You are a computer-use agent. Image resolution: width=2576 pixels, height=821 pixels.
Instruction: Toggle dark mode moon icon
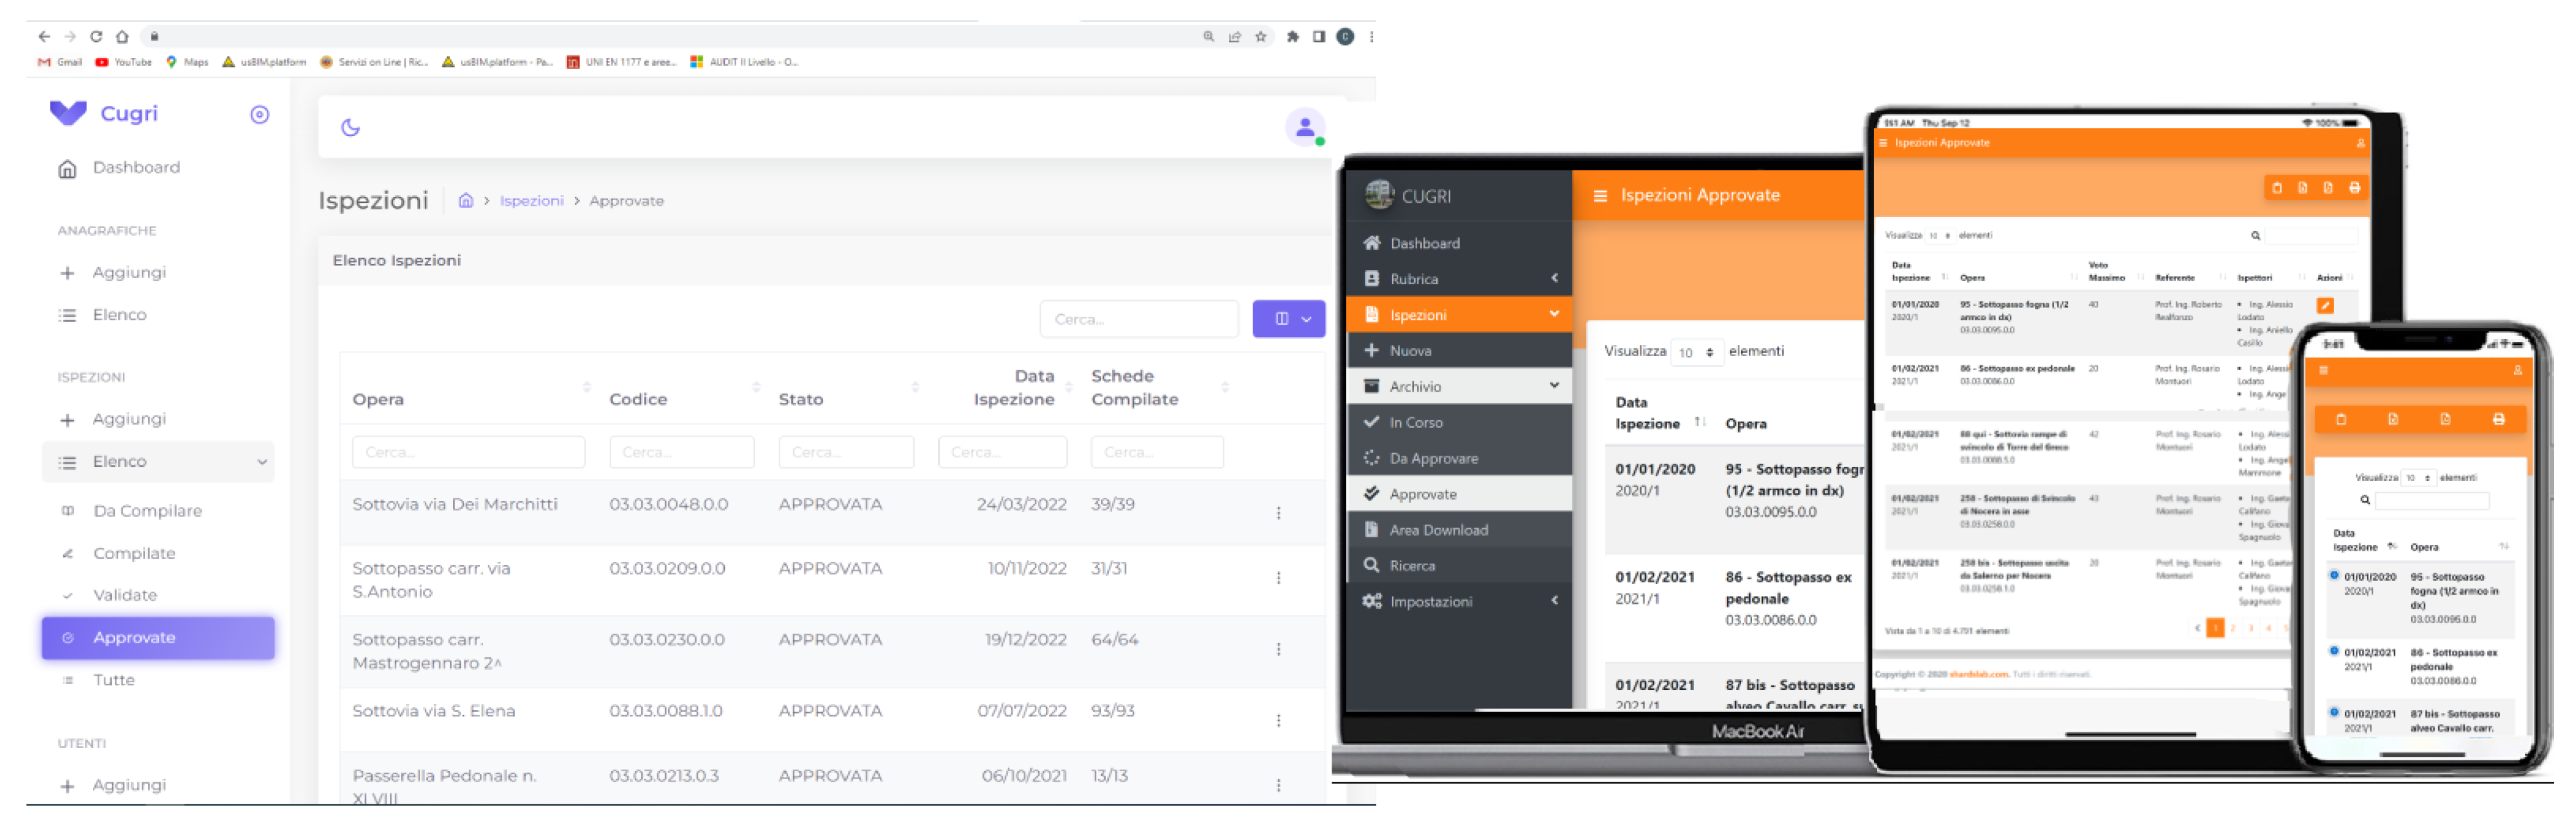[350, 128]
